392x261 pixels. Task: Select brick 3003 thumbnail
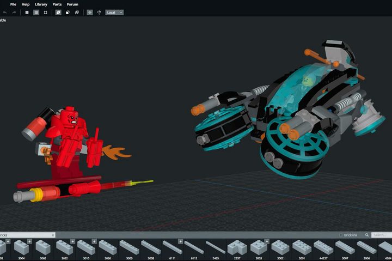pos(259,247)
